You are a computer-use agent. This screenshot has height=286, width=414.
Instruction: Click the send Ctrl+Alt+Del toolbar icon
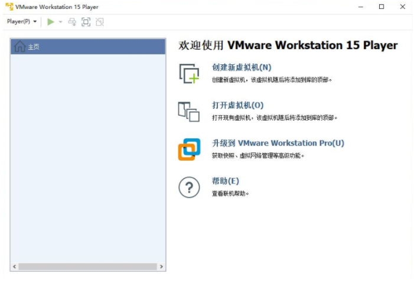(x=72, y=22)
